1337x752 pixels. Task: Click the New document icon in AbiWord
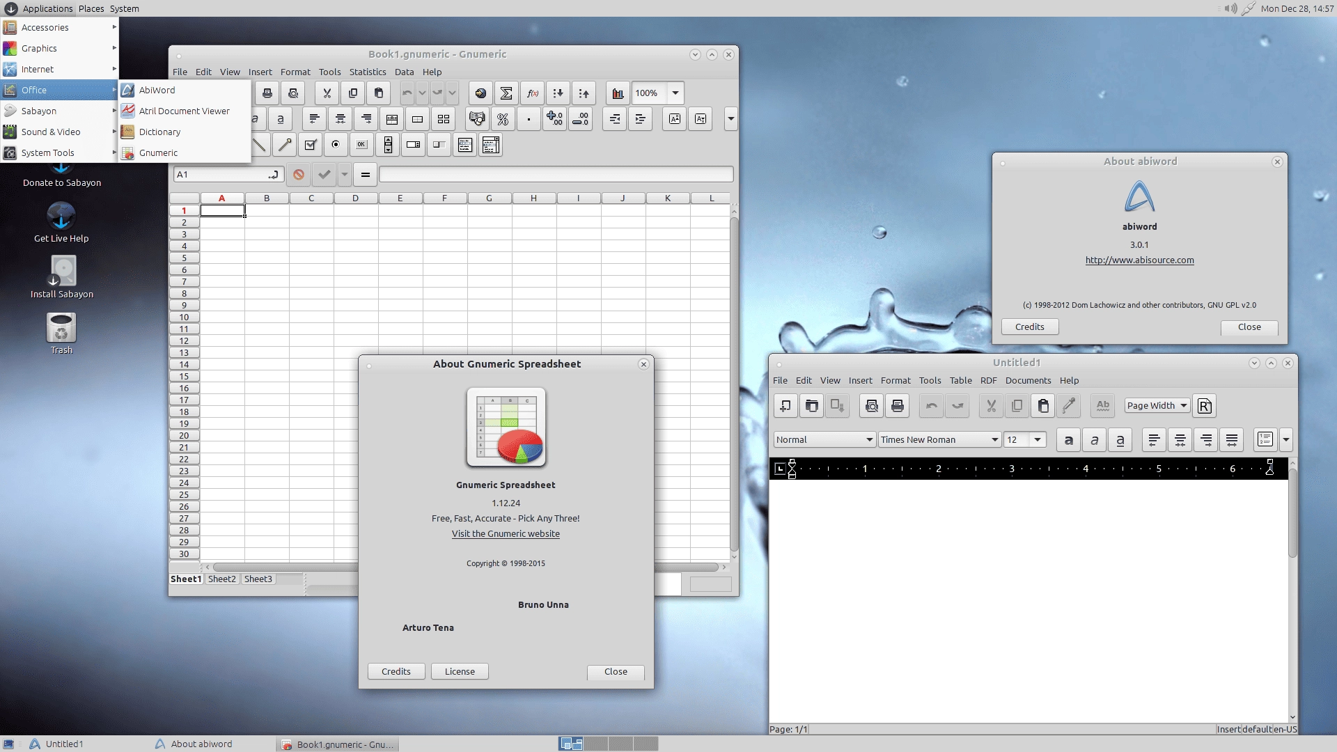(x=785, y=406)
